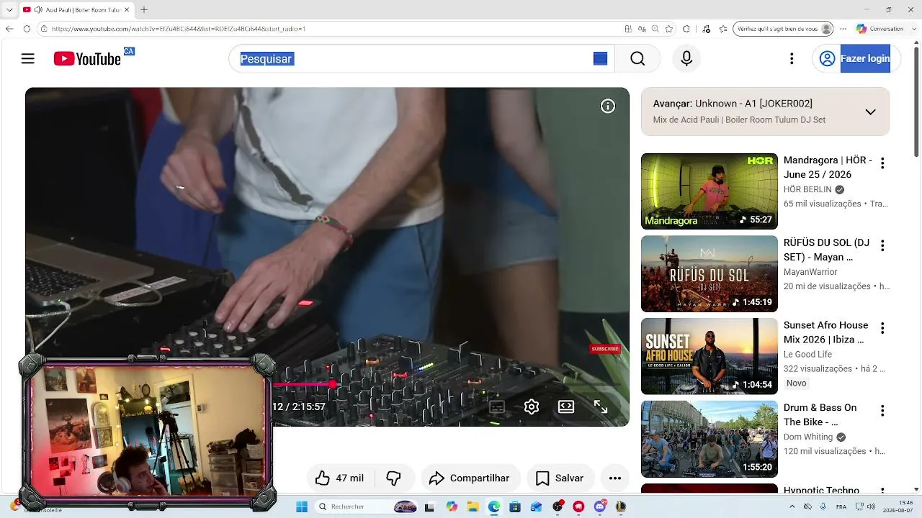Viewport: 922px width, 518px height.
Task: Show video info card icon
Action: pos(608,106)
